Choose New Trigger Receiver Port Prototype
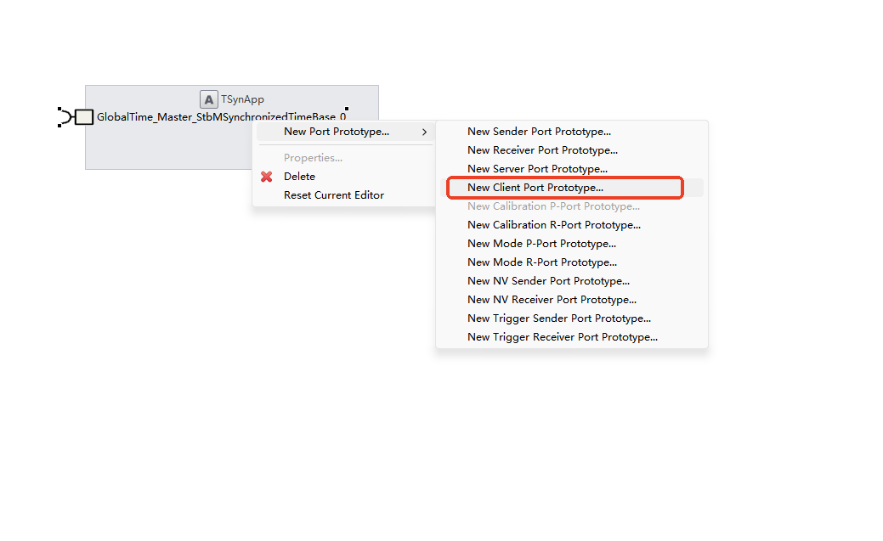Viewport: 883px width, 541px height. [x=562, y=337]
